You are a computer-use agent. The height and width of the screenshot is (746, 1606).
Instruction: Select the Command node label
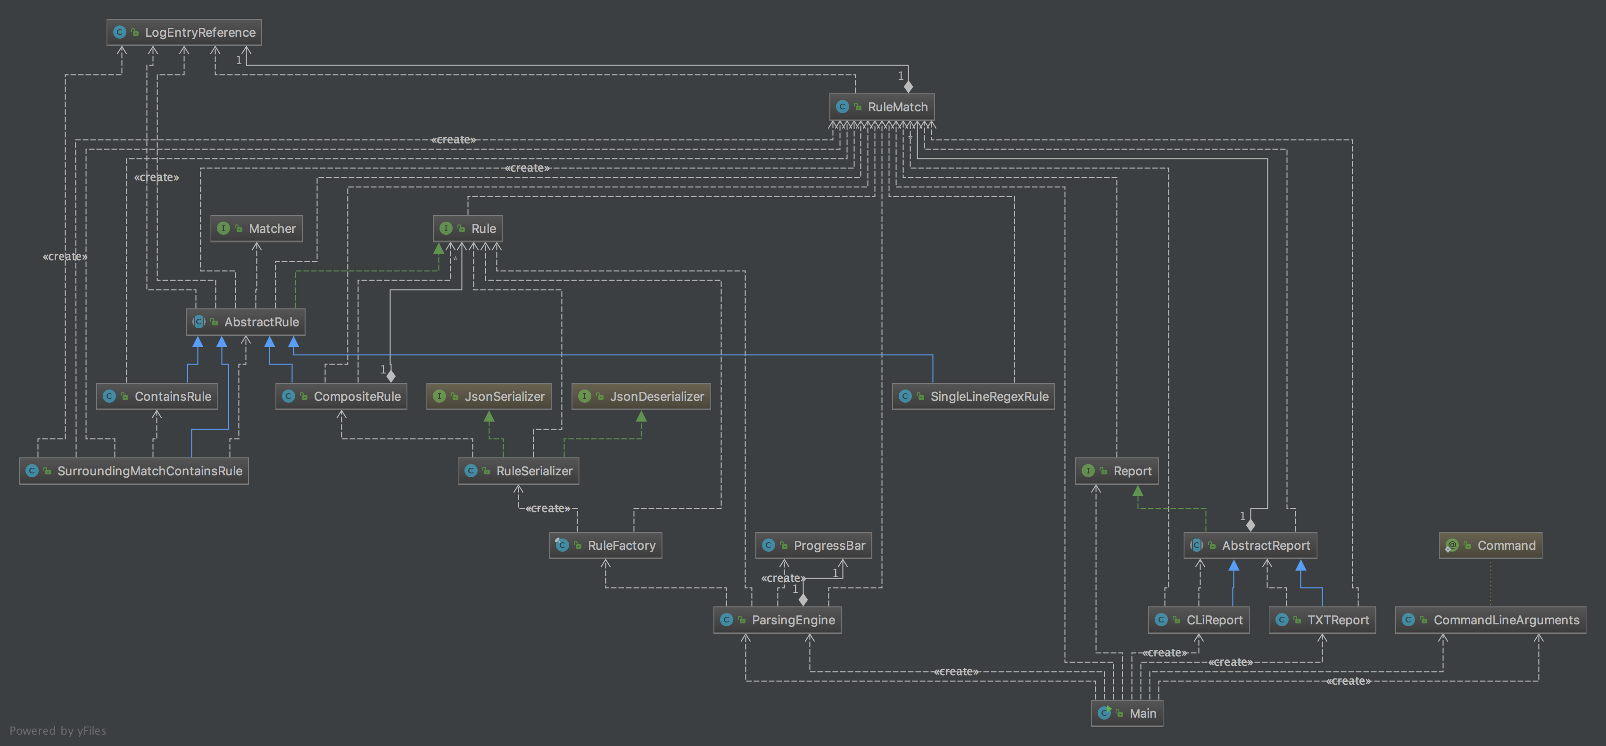click(1507, 546)
